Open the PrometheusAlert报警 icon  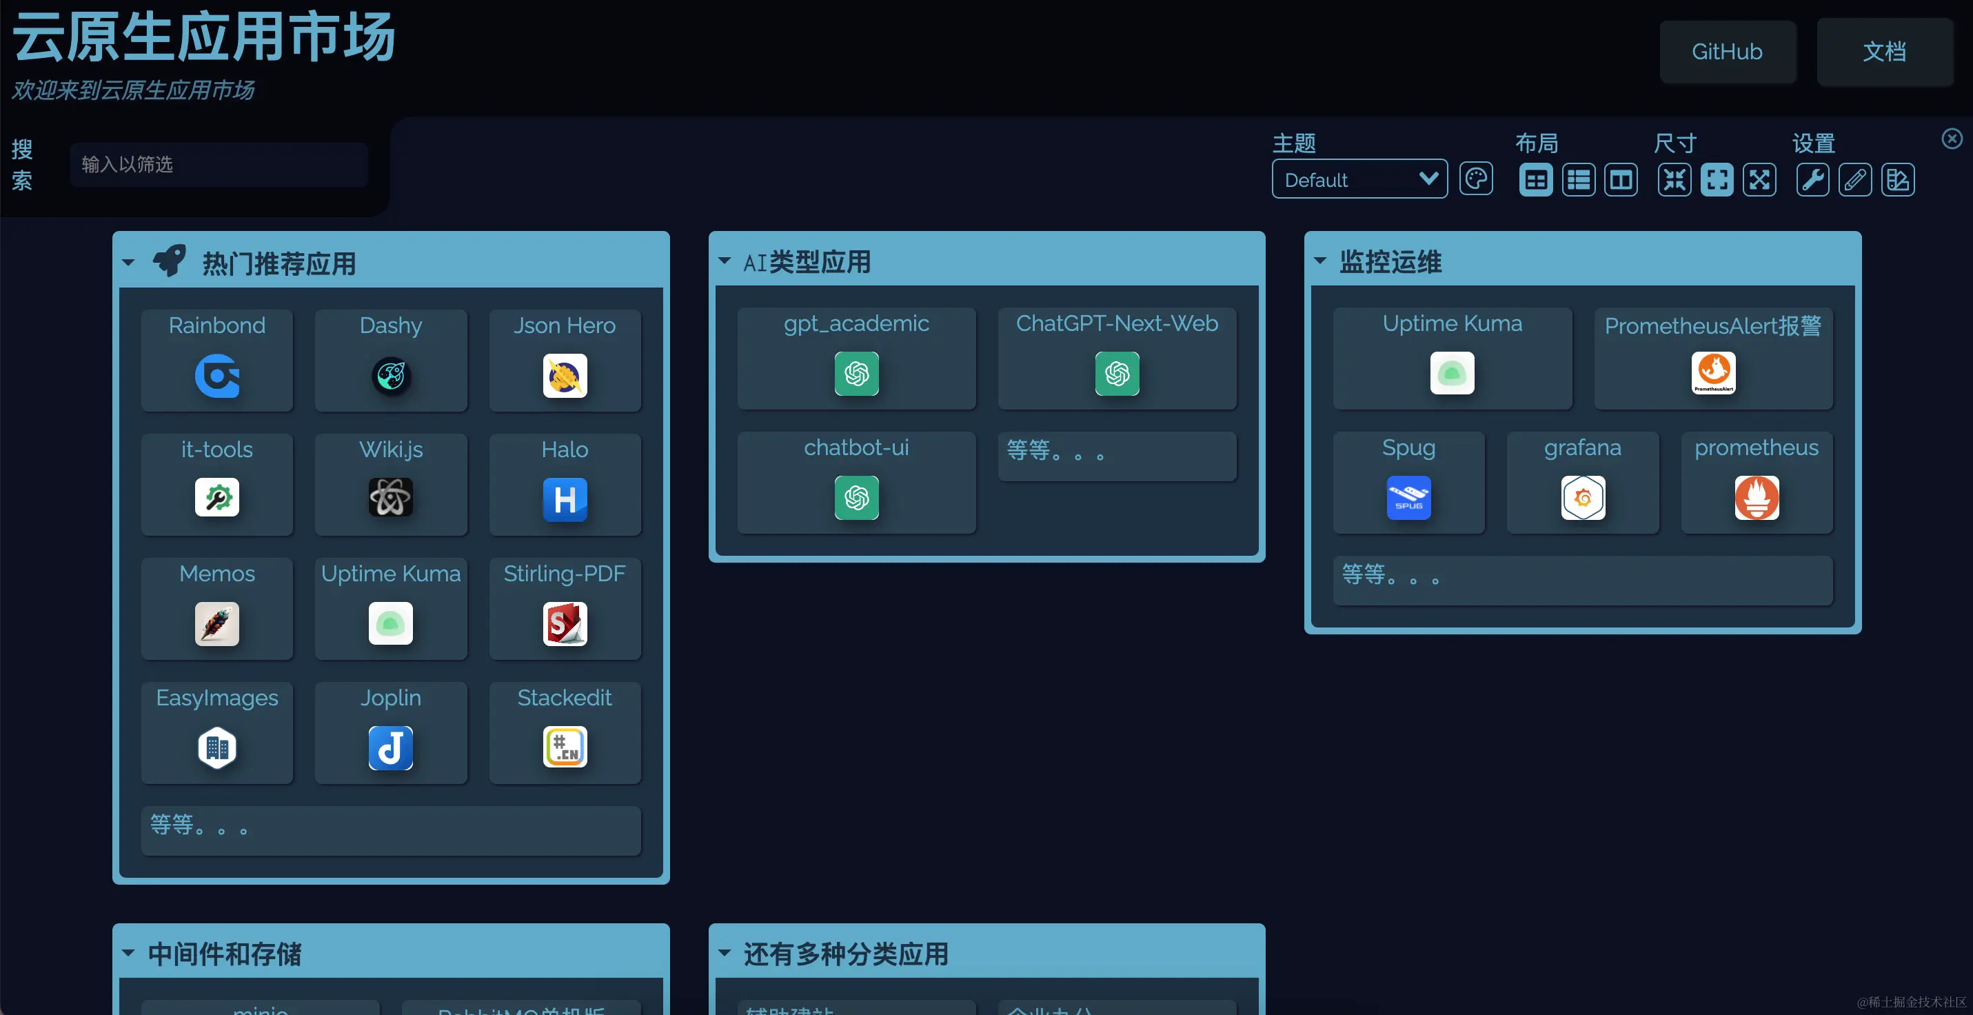(1713, 373)
